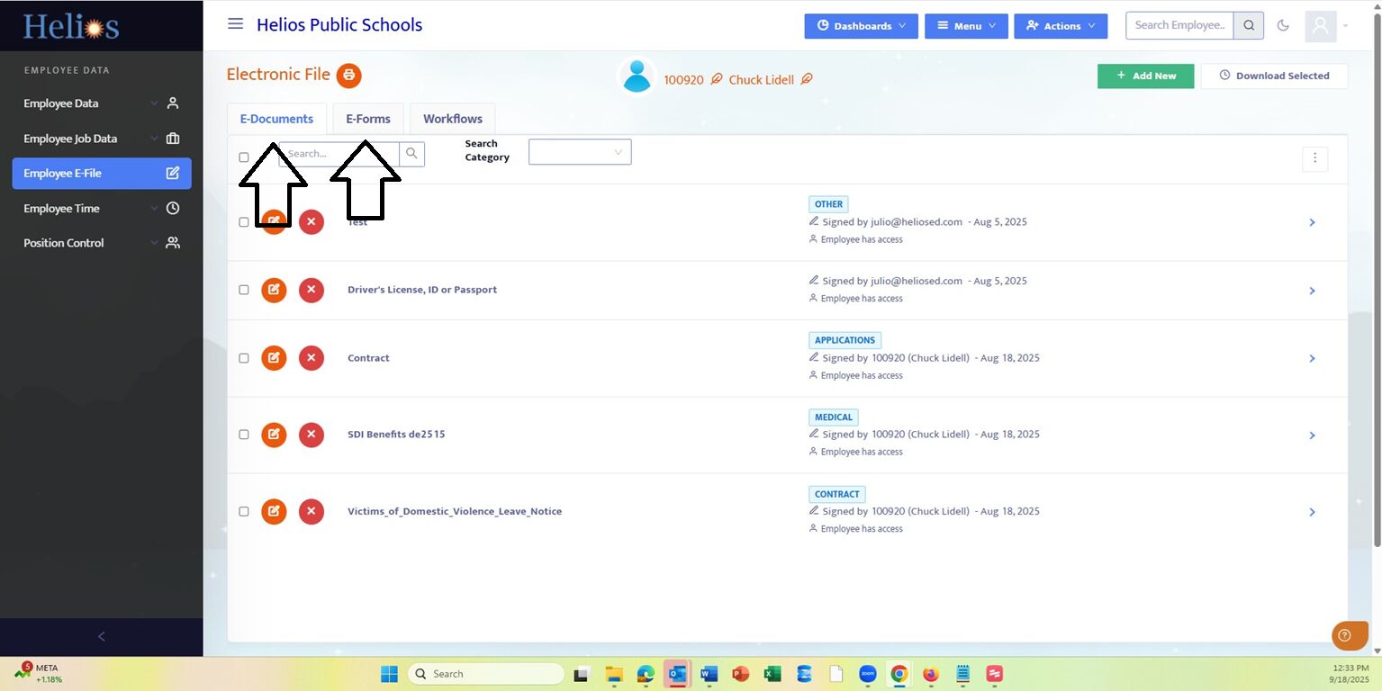Click the APPLICATIONS category badge
1382x691 pixels.
click(845, 341)
